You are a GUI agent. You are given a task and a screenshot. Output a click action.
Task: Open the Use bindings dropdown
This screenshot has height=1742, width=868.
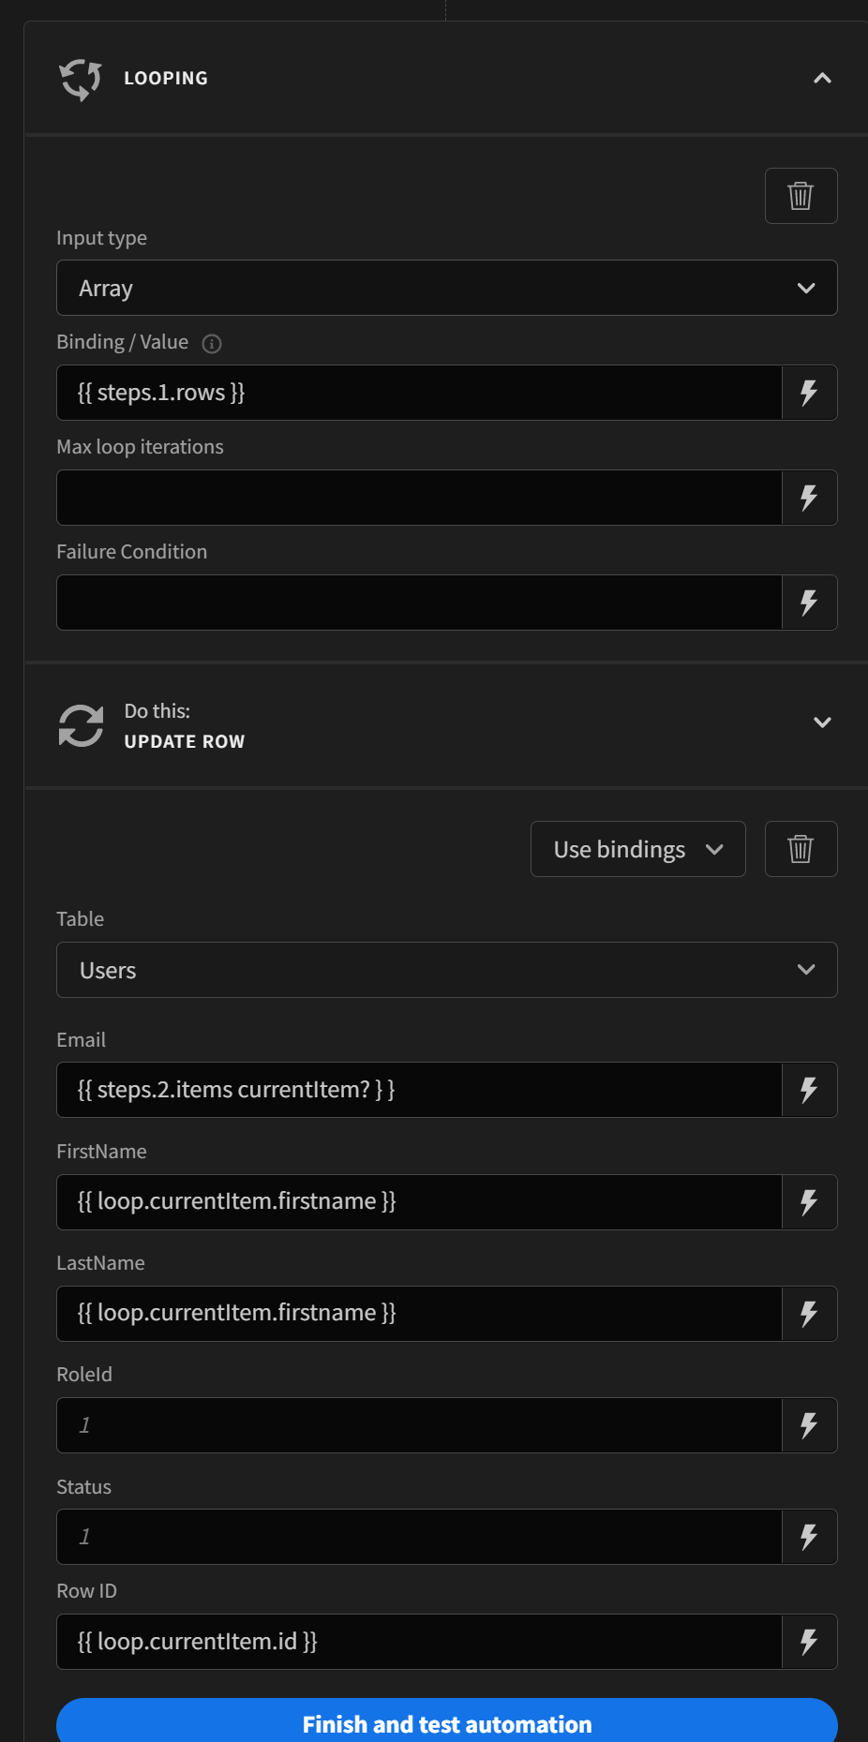click(x=637, y=848)
